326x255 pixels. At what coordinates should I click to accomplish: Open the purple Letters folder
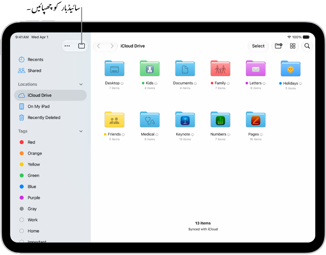[x=256, y=68]
